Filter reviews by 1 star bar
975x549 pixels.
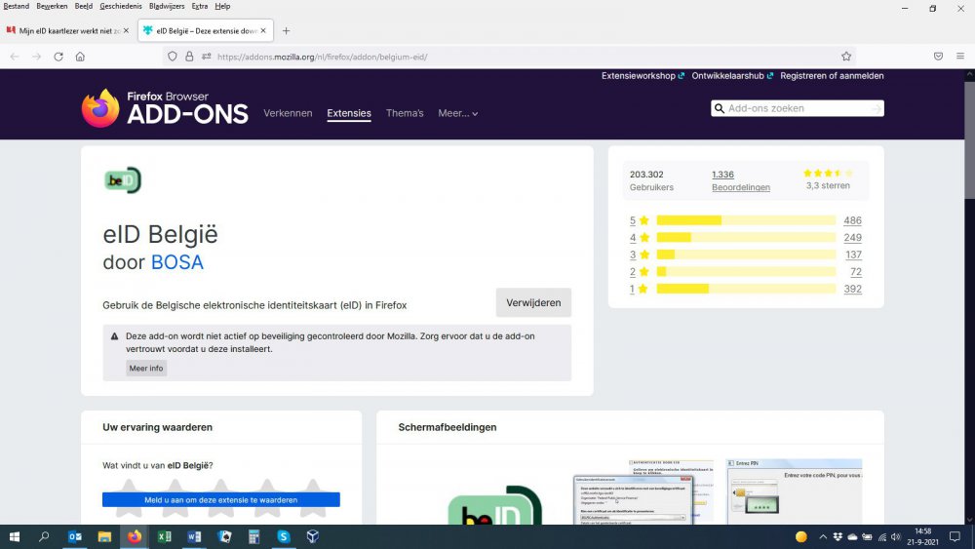click(x=746, y=289)
